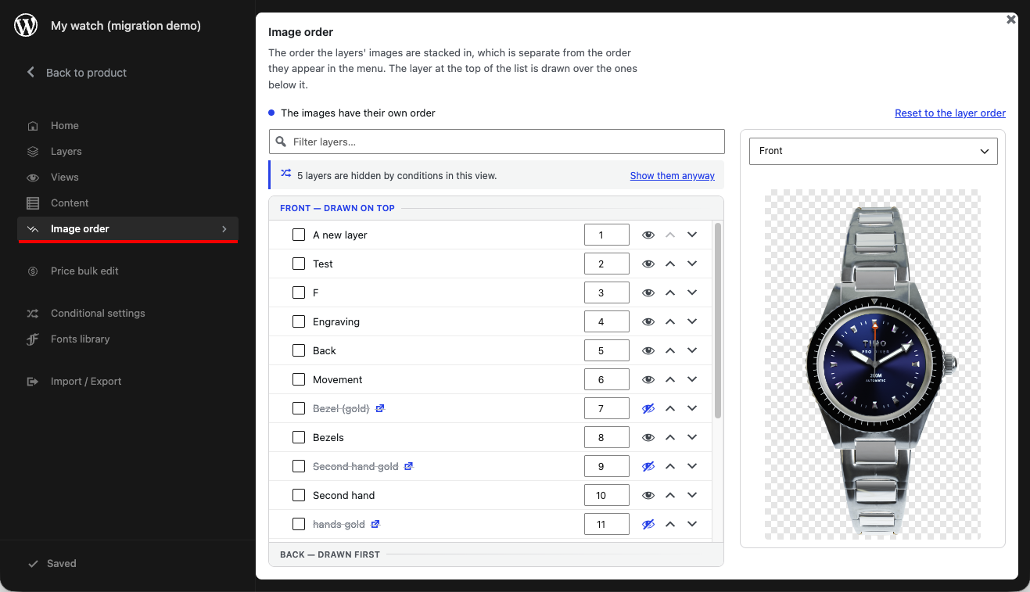
Task: Toggle visibility of Back layer
Action: pos(648,350)
